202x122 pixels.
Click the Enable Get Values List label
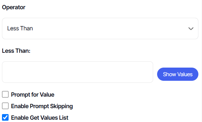[40, 118]
